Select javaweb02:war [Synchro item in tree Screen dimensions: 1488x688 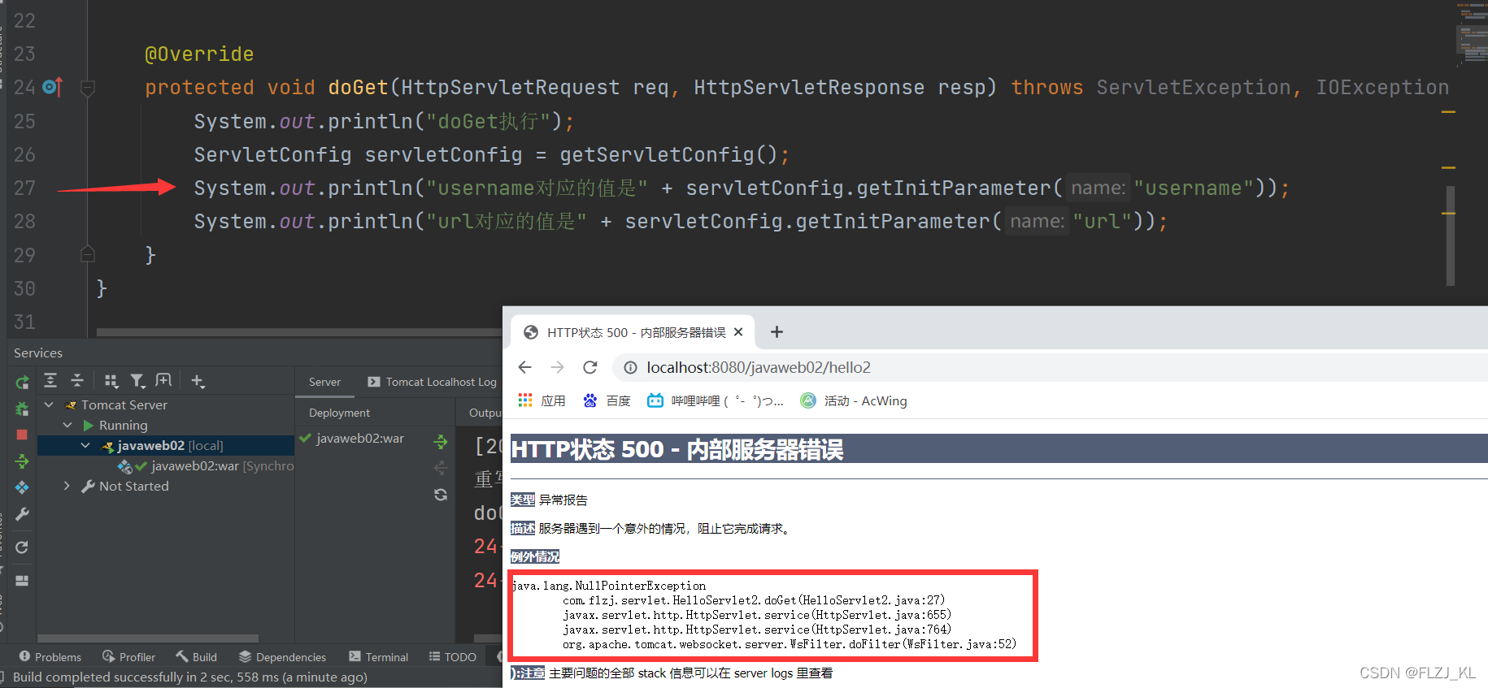(205, 465)
